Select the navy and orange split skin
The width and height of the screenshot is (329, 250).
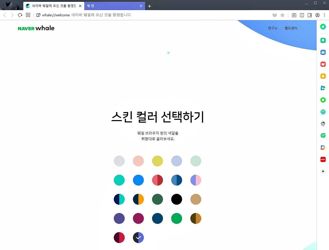tap(138, 199)
